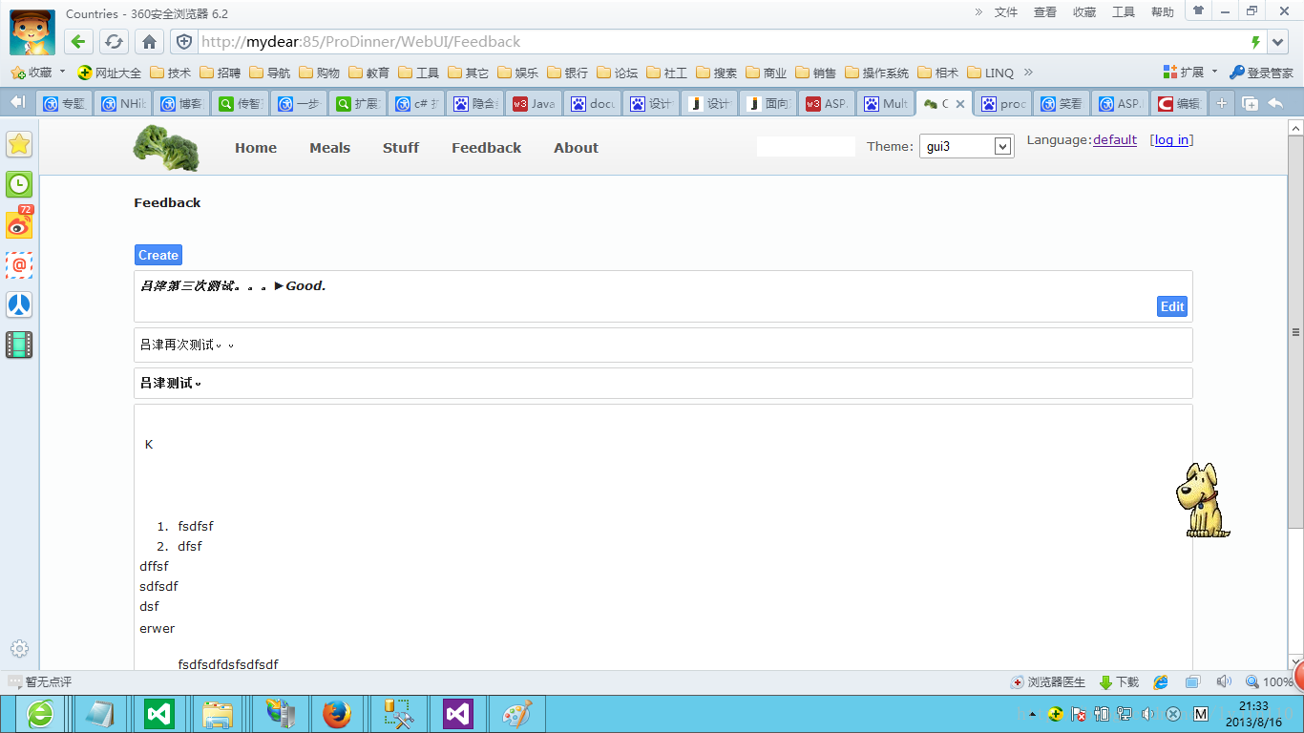Viewport: 1304px width, 733px height.
Task: Click the 吕津再次测试 feedback entry
Action: click(x=663, y=345)
